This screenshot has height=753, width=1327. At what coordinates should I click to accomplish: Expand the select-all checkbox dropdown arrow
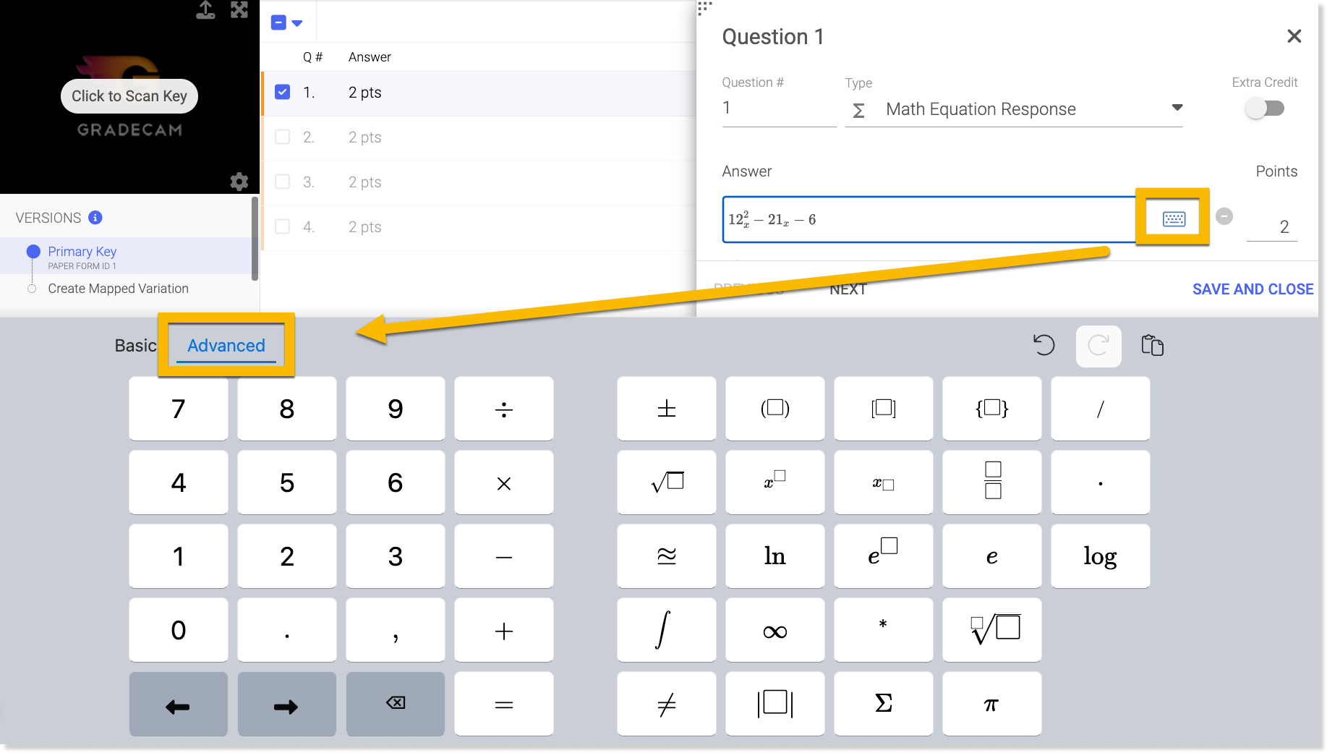(297, 23)
